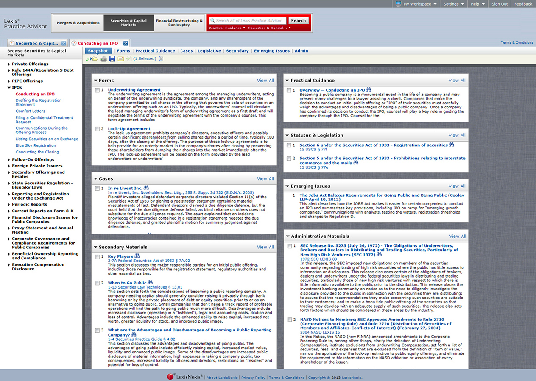The image size is (536, 381).
Task: Collapse the Cases panel
Action: click(95, 179)
